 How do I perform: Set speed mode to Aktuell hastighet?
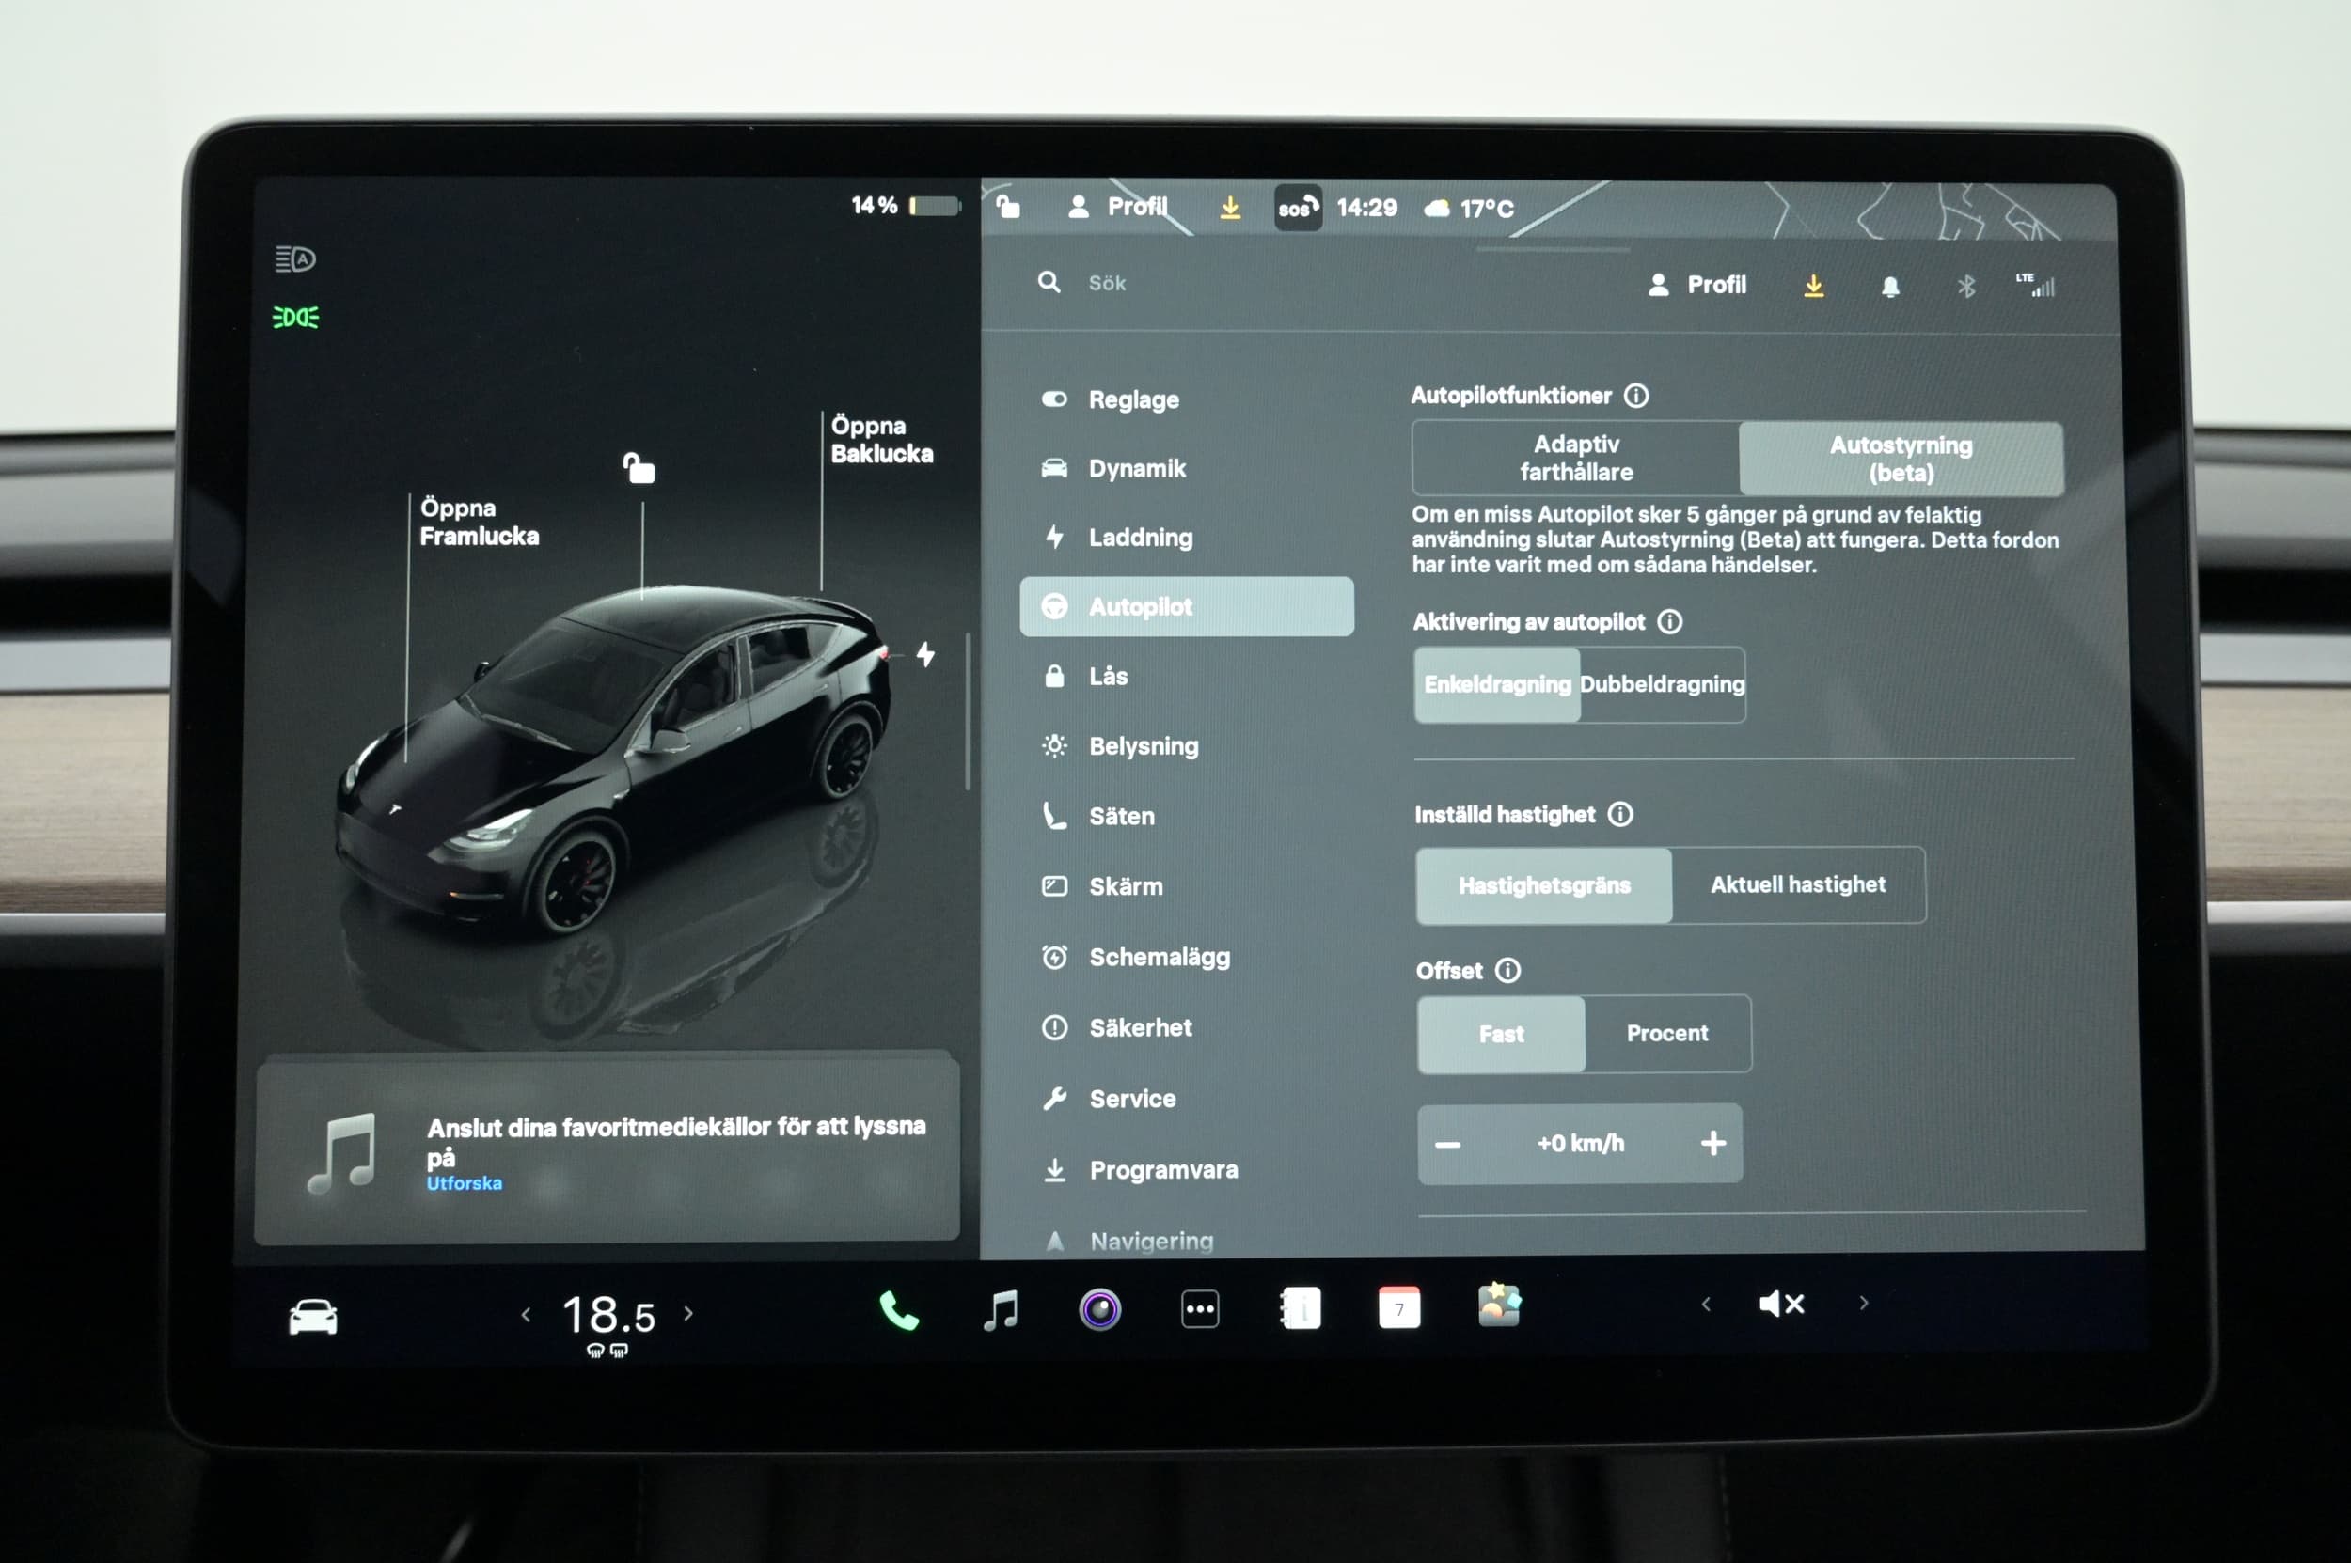click(1797, 885)
